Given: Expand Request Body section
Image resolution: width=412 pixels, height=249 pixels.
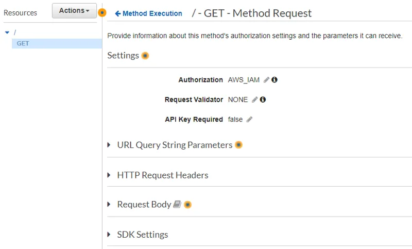Looking at the screenshot, I should [109, 204].
